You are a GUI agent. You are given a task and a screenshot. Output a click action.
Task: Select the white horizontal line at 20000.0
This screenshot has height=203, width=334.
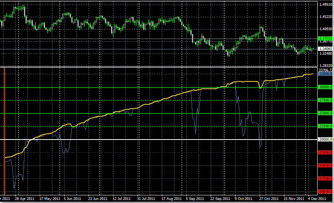tap(159, 140)
